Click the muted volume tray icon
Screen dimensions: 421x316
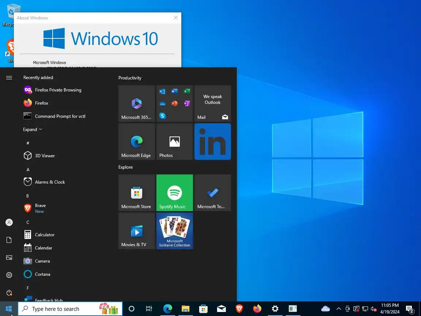pos(373,309)
